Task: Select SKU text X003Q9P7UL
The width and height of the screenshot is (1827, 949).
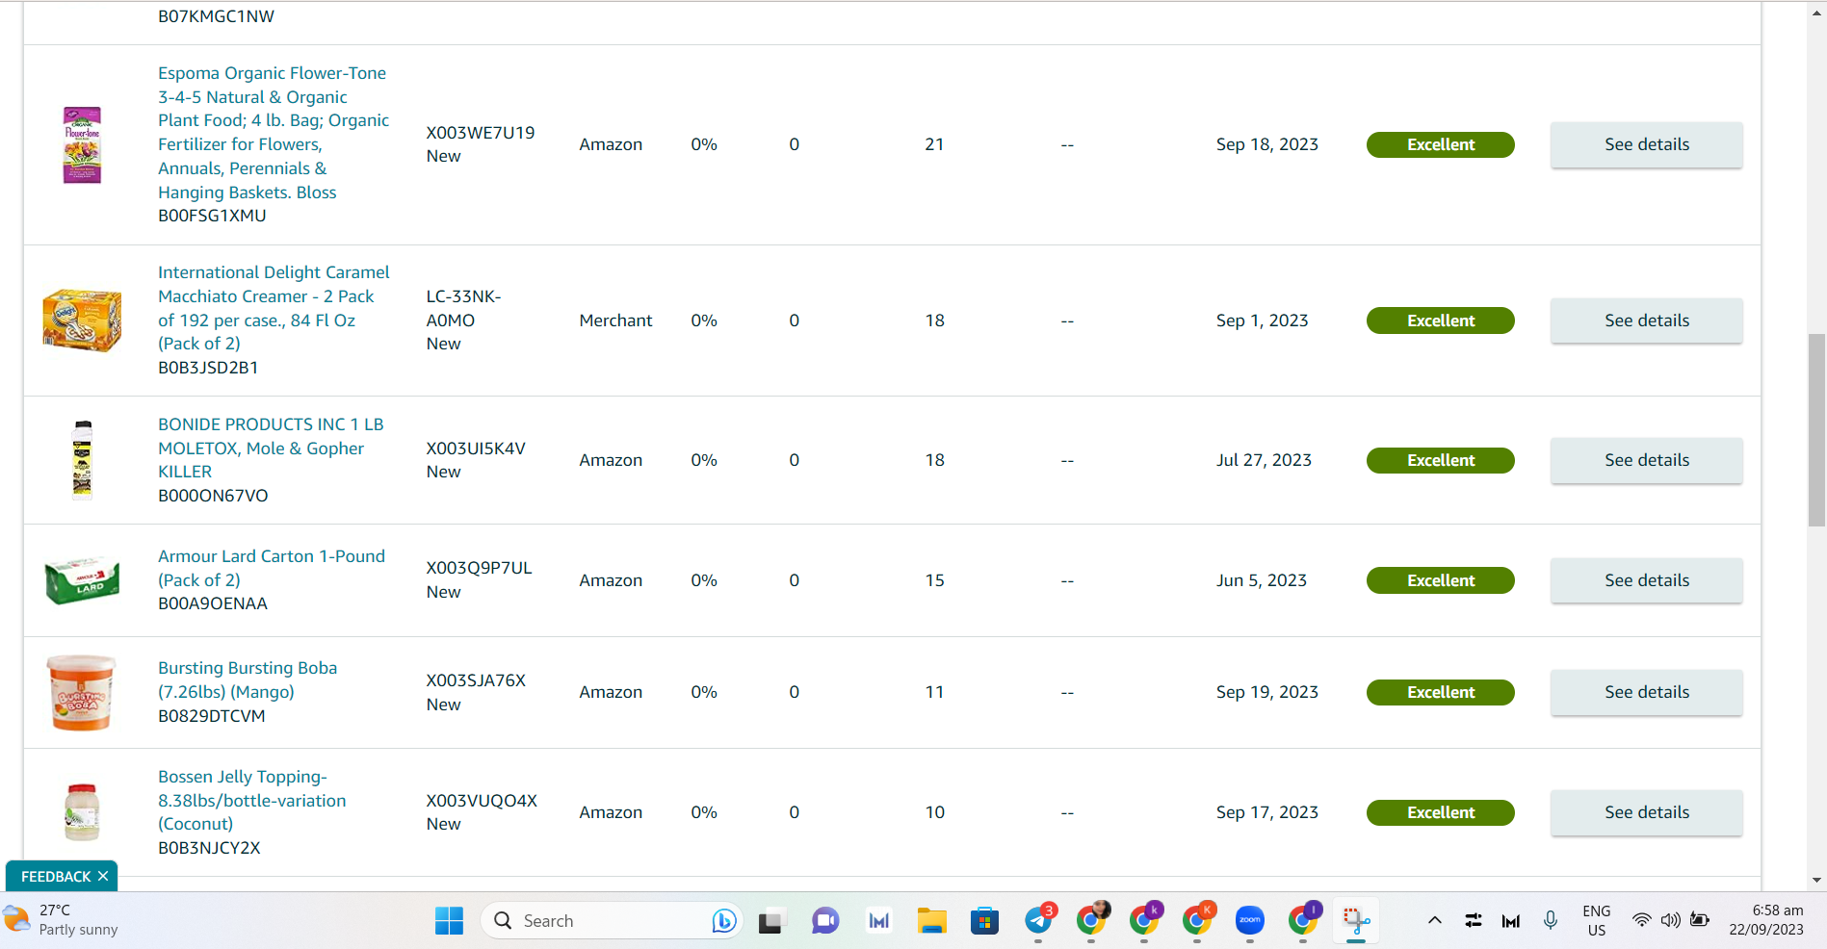Action: click(479, 568)
